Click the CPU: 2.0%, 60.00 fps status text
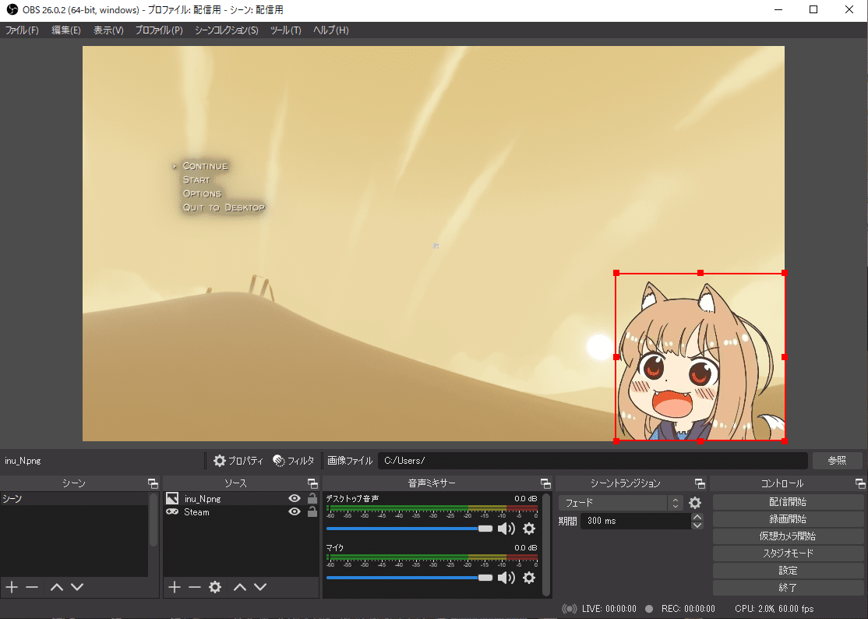 pyautogui.click(x=774, y=609)
